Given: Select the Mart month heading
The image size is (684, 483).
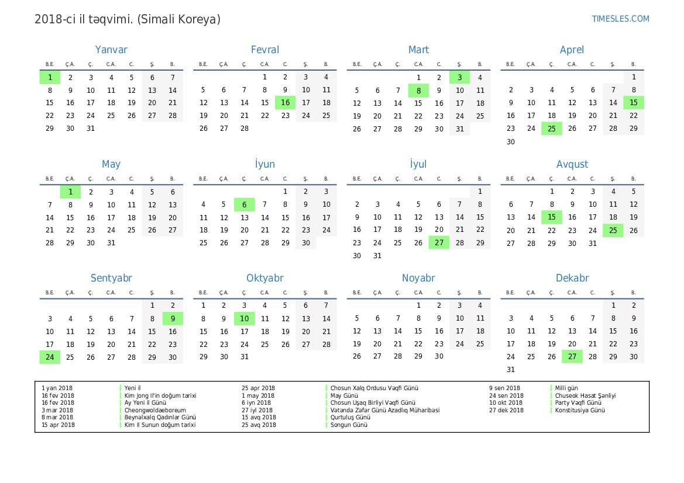Looking at the screenshot, I should pos(418,50).
